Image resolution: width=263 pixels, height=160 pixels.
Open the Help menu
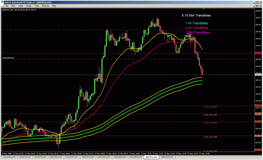pos(54,6)
